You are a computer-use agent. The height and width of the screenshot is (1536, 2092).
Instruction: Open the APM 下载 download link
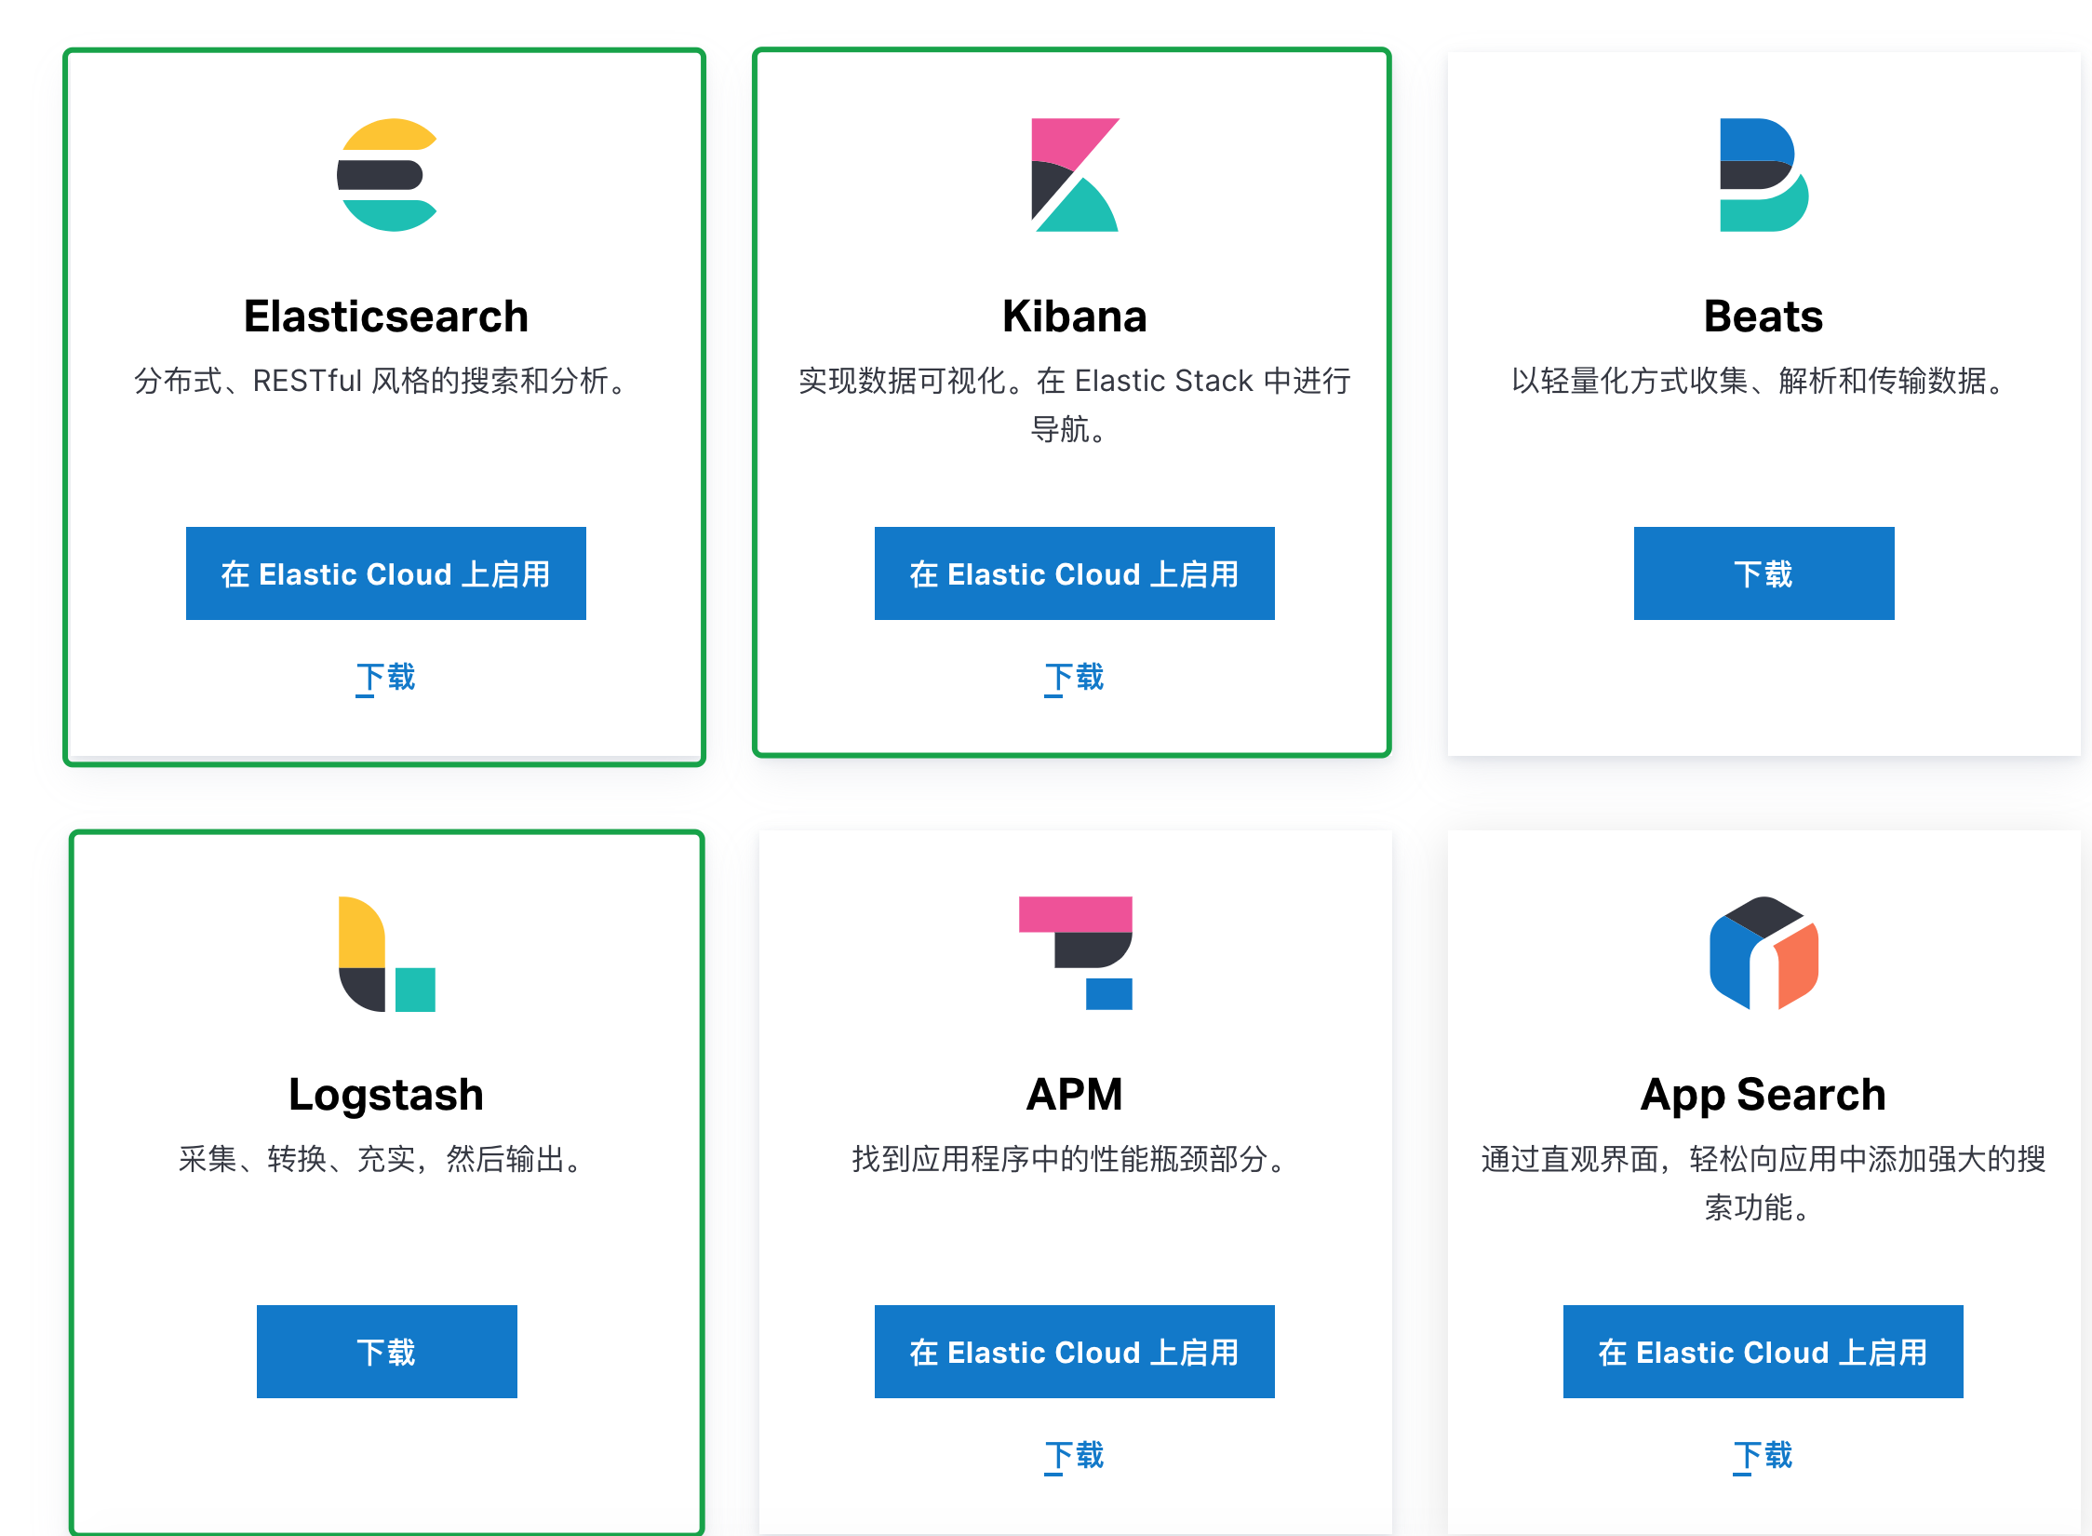[x=1075, y=1455]
